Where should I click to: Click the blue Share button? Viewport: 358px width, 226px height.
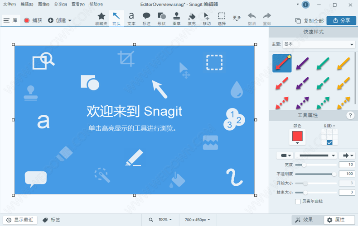341,20
